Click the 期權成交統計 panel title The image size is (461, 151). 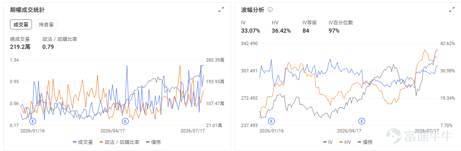[x=27, y=10]
